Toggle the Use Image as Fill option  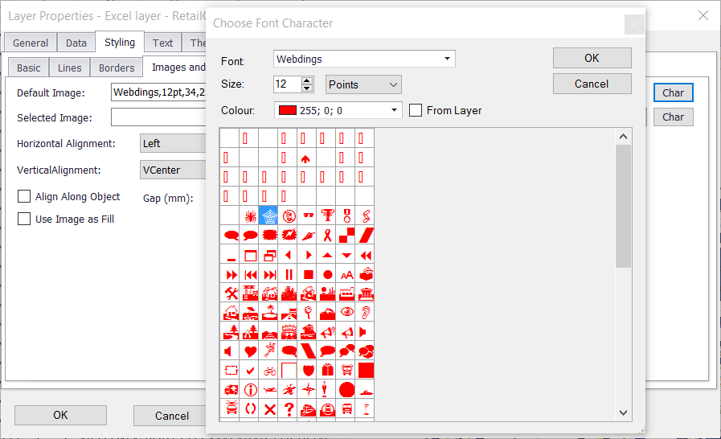pos(24,219)
